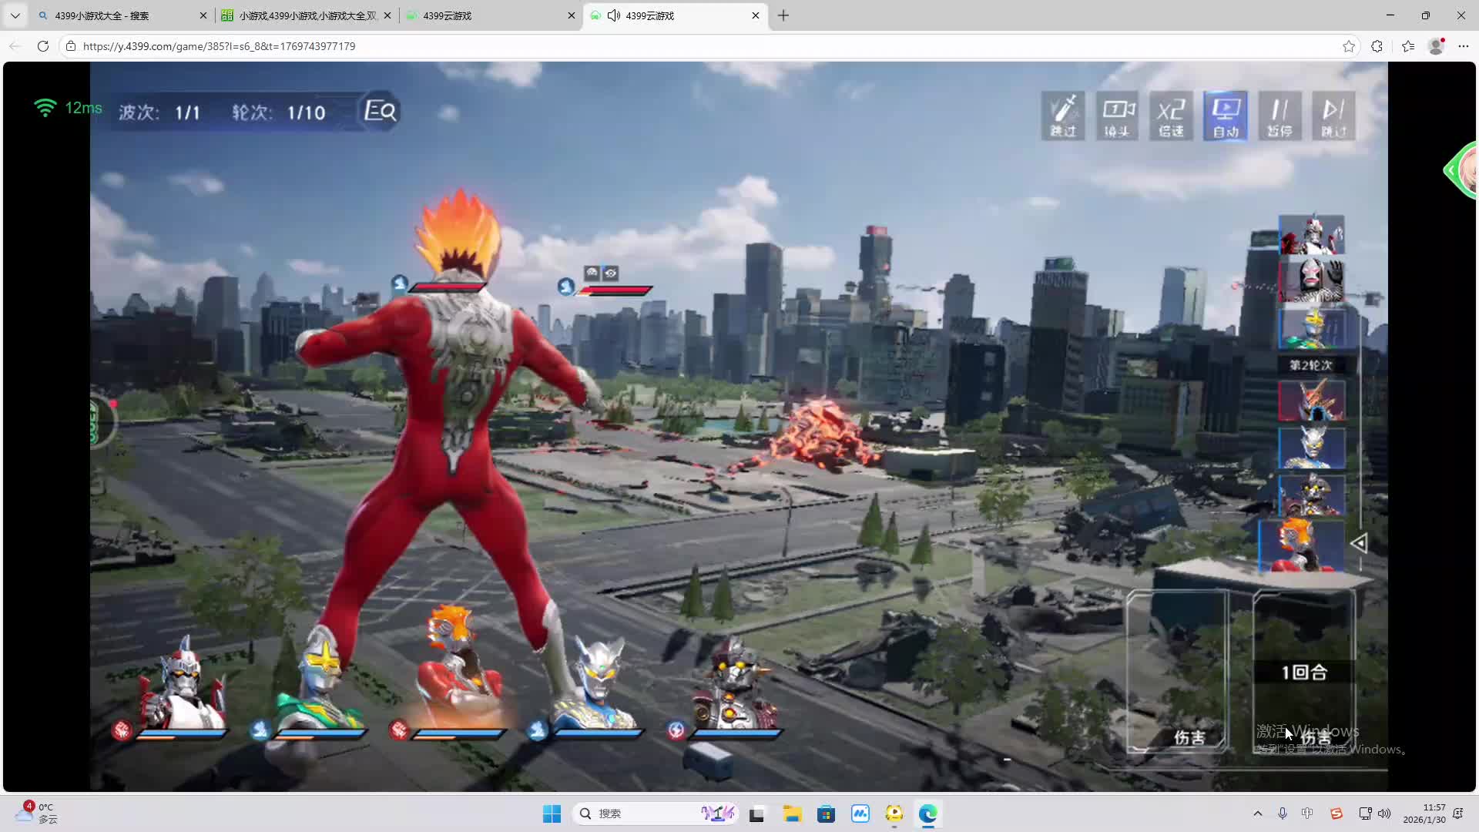This screenshot has width=1479, height=832.
Task: Open the browser tab list dropdown
Action: click(x=15, y=15)
